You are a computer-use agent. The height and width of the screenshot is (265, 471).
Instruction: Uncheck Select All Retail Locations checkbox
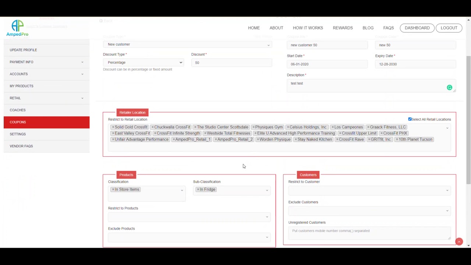point(410,119)
